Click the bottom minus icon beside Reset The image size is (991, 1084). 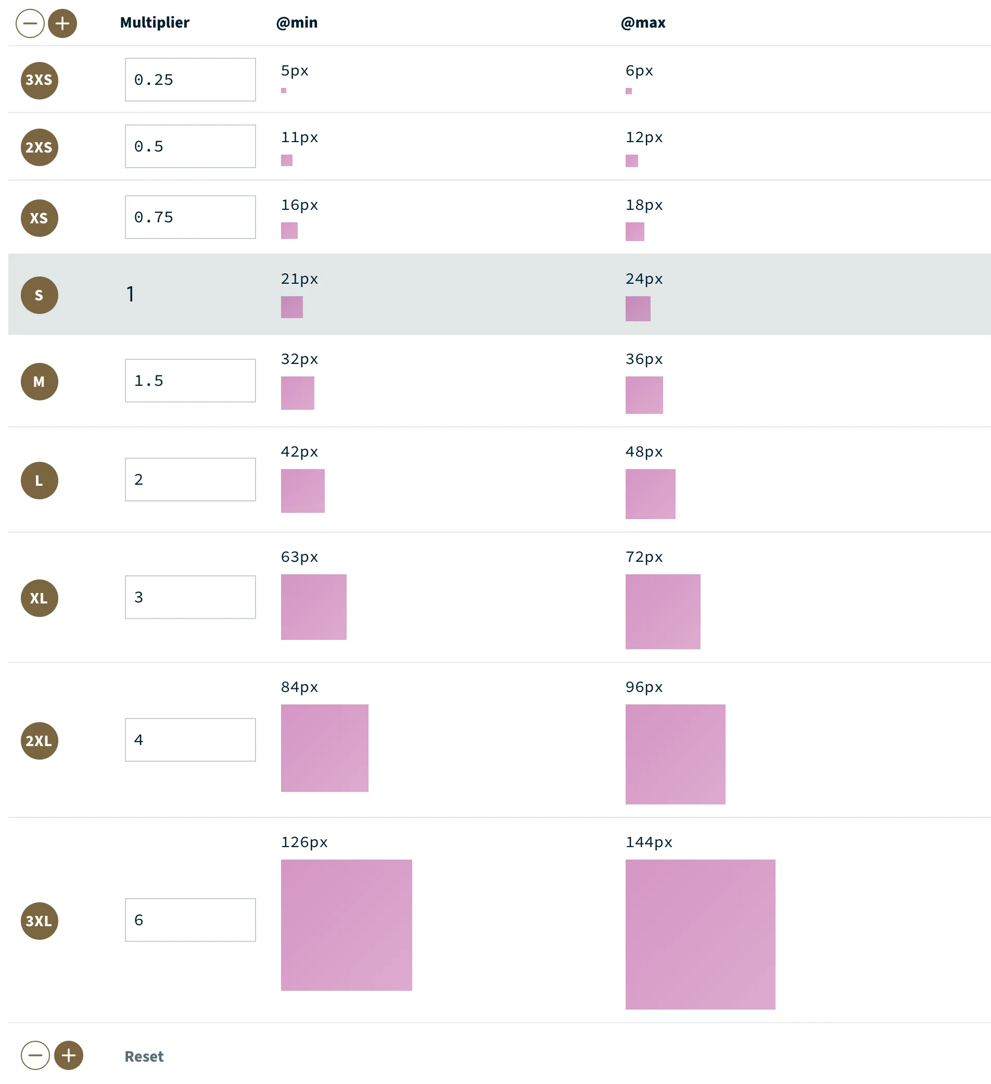click(x=35, y=1055)
